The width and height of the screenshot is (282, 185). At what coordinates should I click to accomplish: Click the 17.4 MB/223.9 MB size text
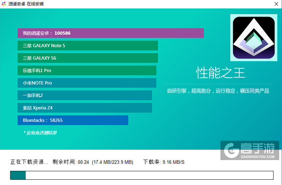coord(113,162)
